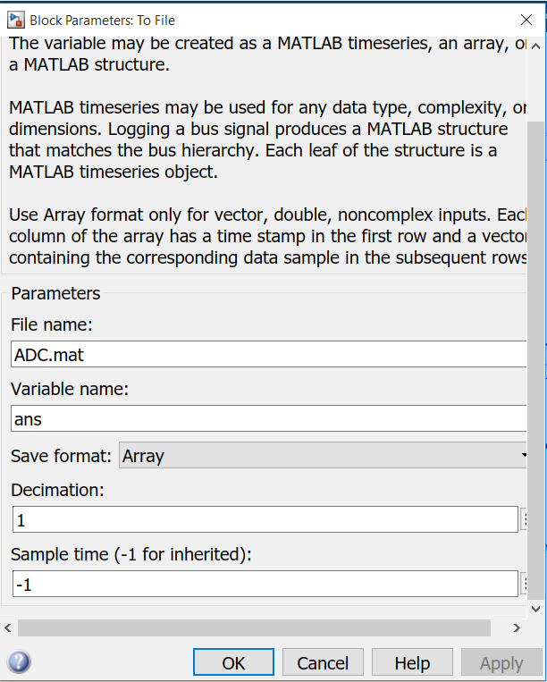The image size is (547, 682).
Task: Focus the Decimation input field
Action: click(265, 519)
